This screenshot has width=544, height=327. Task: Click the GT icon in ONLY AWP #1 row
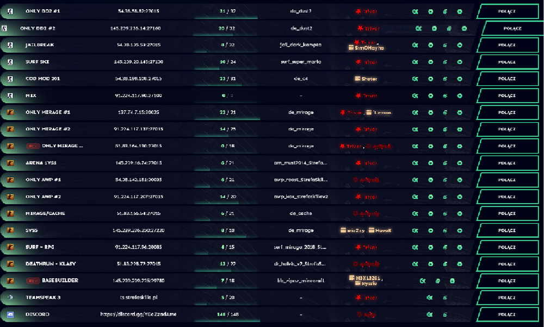[x=415, y=180]
